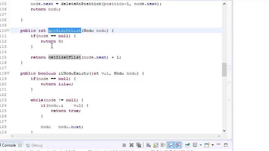Close the Console tab with X
Image resolution: width=269 pixels, height=151 pixels.
coord(20,146)
